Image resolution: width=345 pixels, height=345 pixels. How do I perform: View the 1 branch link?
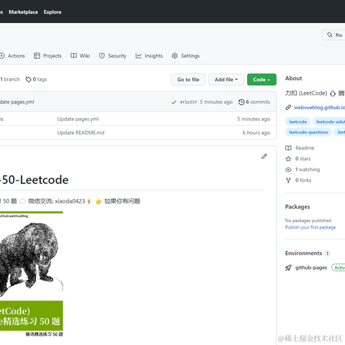point(10,79)
